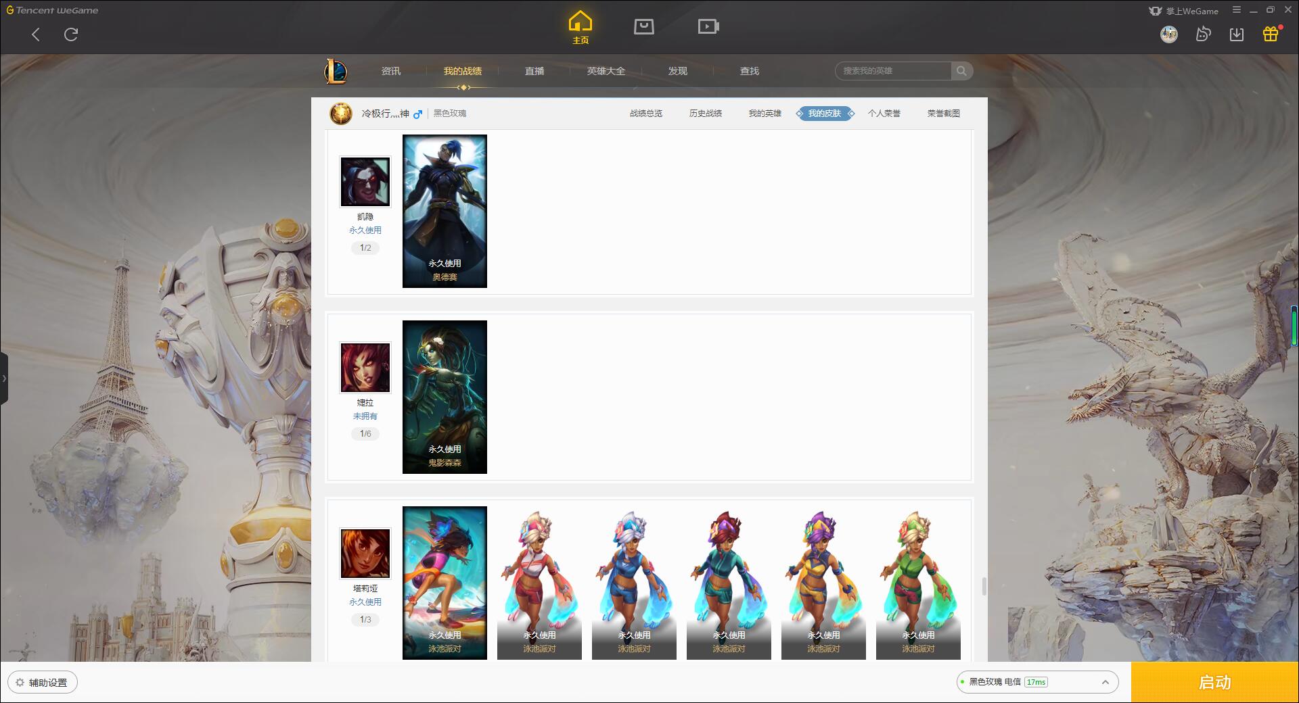Click the 1/6 skin count for 婕拉
This screenshot has height=703, width=1299.
tap(365, 434)
